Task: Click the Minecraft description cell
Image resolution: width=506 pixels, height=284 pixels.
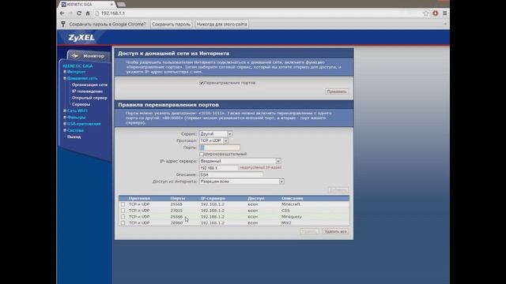Action: coord(291,204)
